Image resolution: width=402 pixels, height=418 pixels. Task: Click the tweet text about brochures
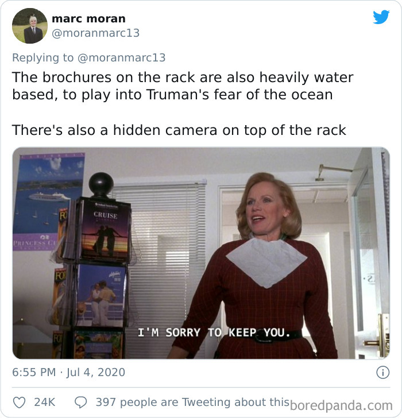[x=183, y=86]
